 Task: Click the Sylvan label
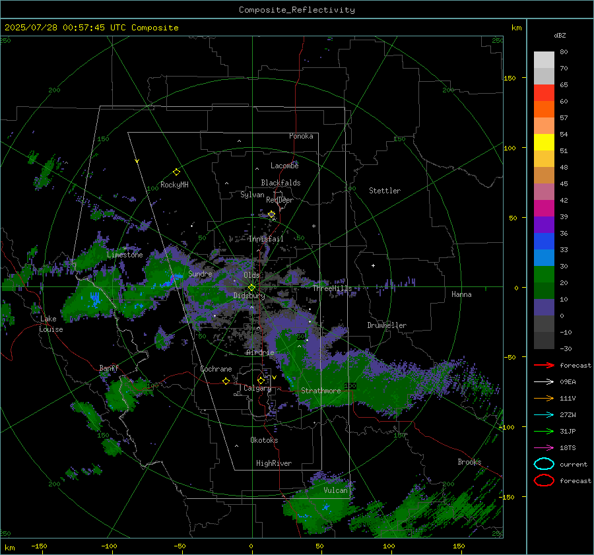252,195
